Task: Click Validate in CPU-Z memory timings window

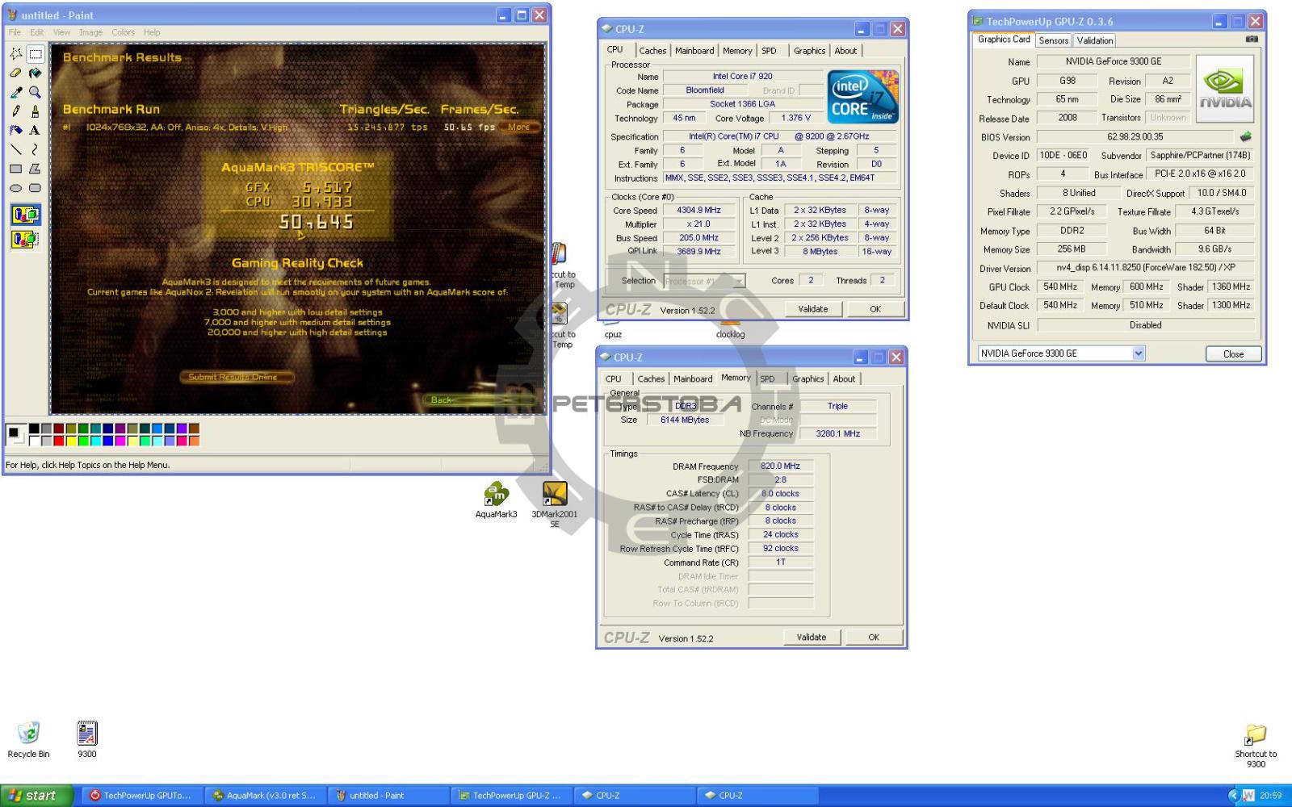Action: [812, 638]
